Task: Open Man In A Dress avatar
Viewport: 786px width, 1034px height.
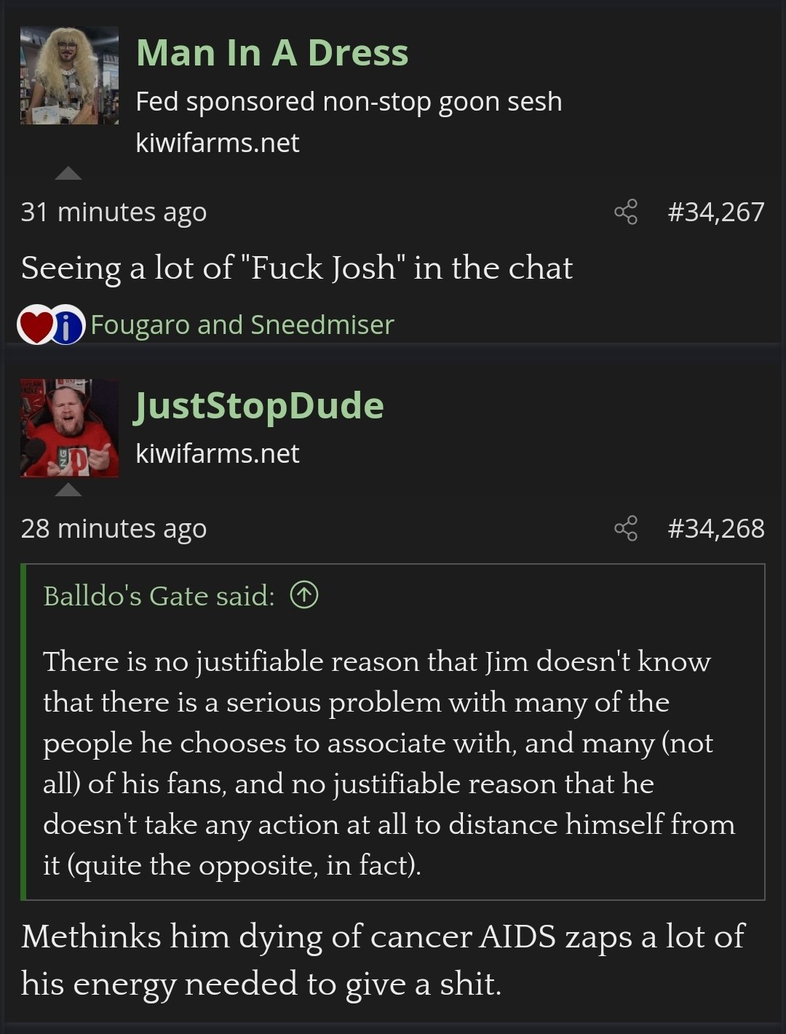Action: pos(69,75)
